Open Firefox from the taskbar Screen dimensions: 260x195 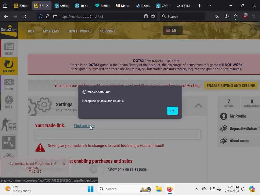pyautogui.click(x=170, y=189)
